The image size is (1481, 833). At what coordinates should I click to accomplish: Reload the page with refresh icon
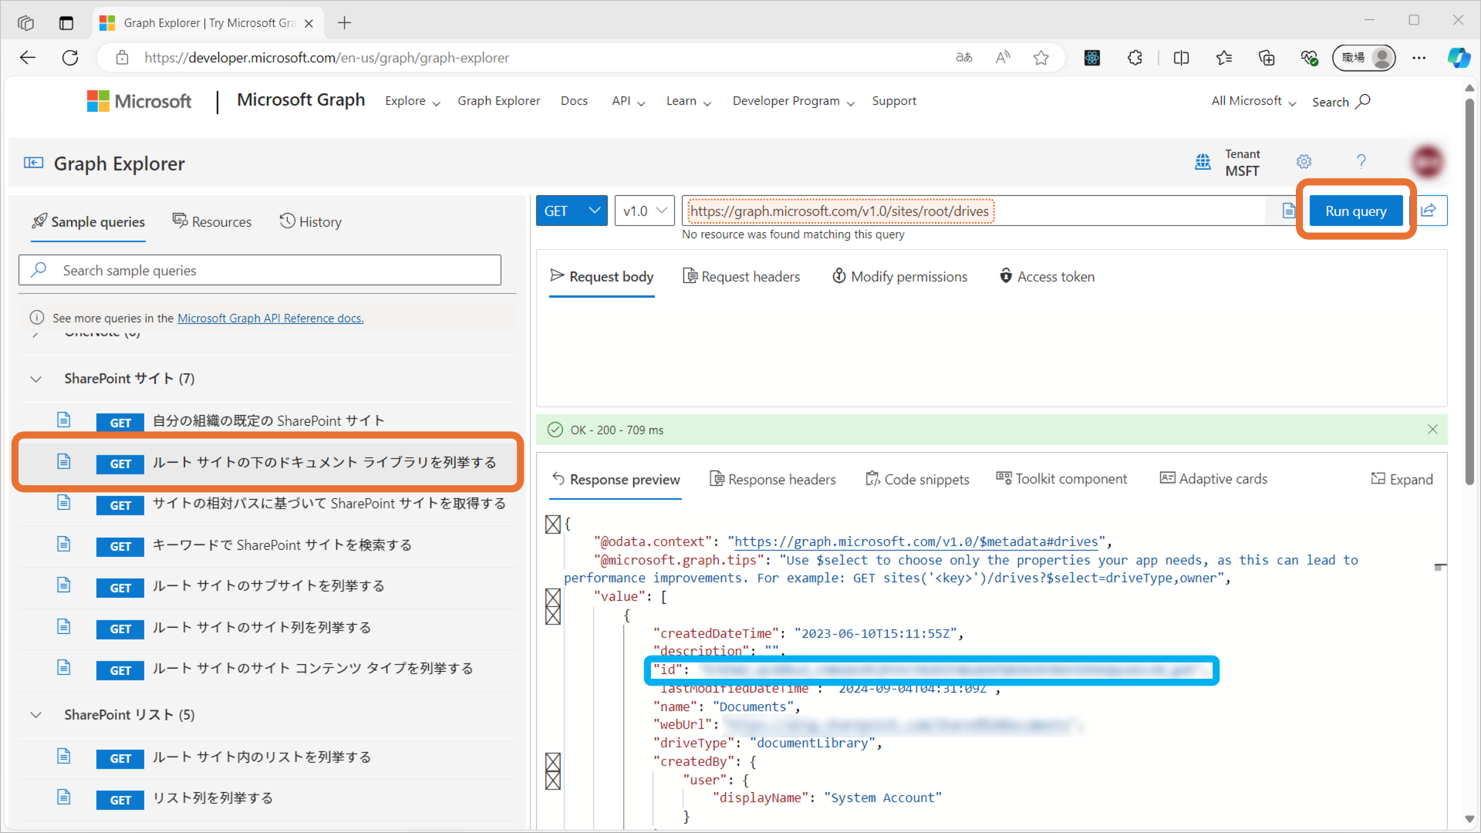point(70,58)
